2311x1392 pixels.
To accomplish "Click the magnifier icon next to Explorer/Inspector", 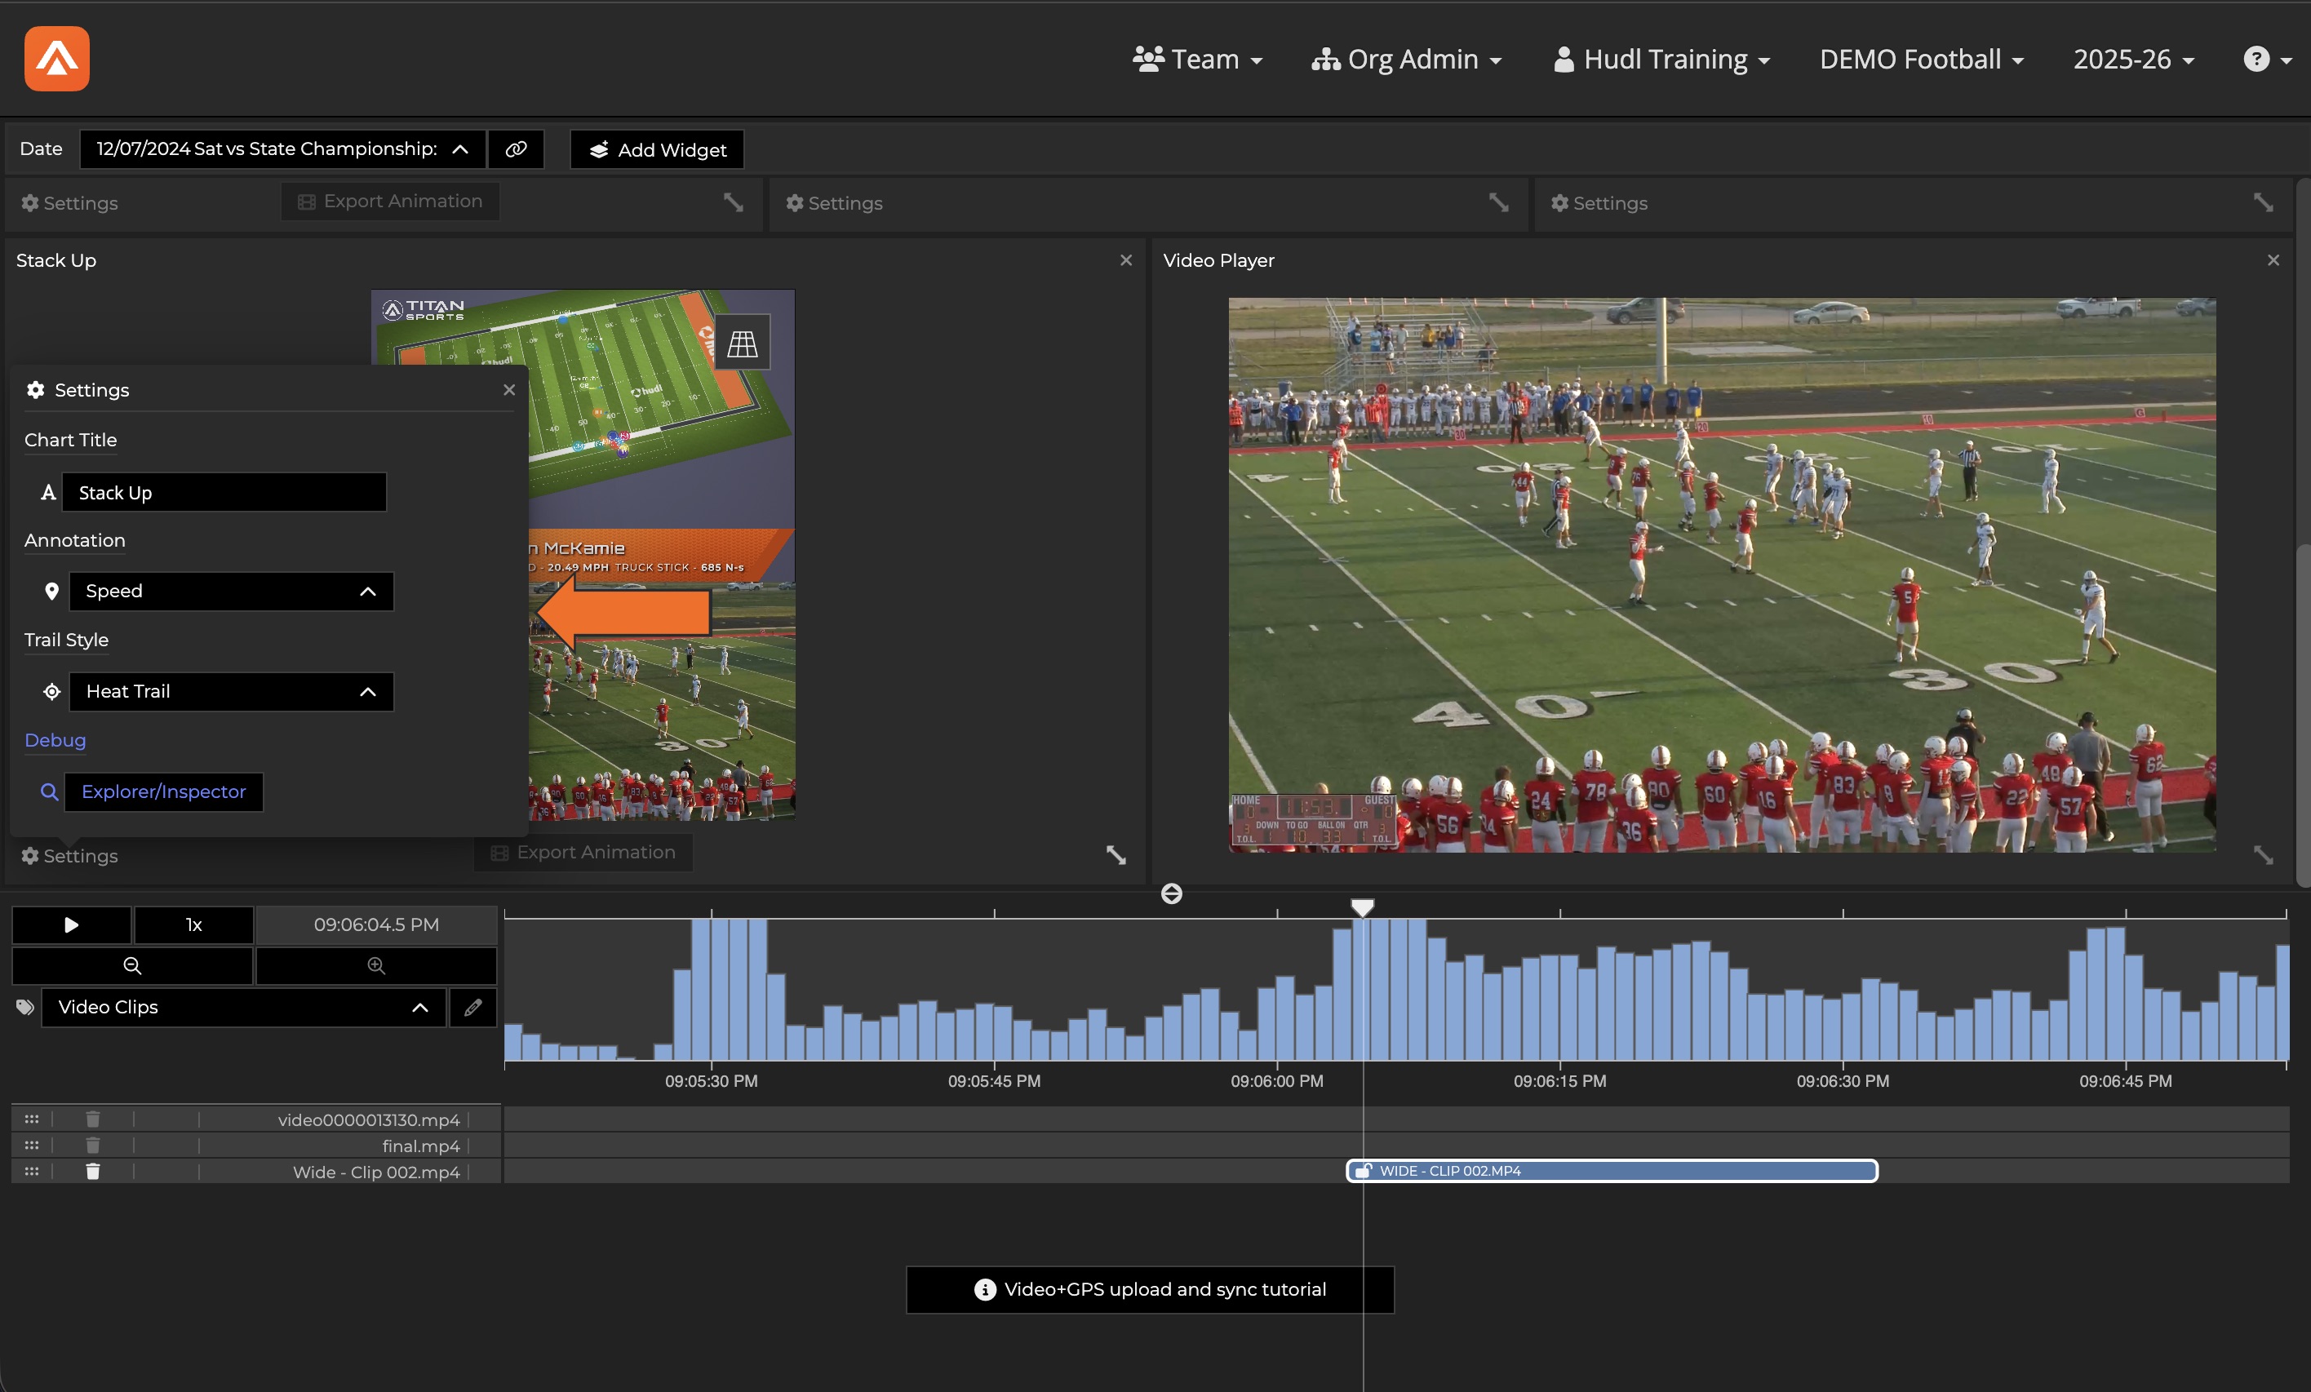I will tap(50, 791).
